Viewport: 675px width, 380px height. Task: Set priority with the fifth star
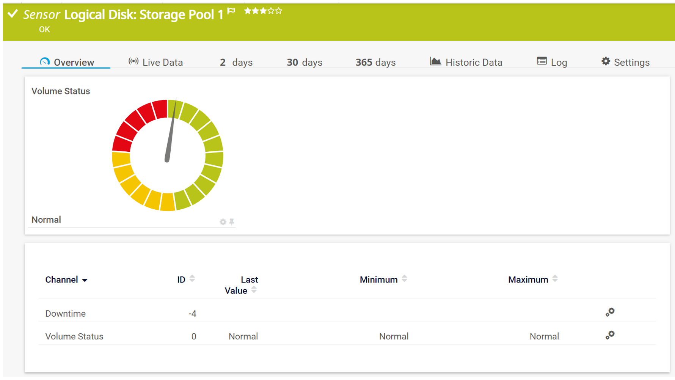click(279, 11)
